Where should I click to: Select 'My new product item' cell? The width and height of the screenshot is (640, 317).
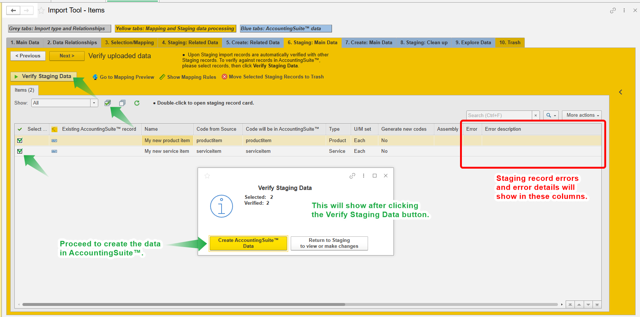click(167, 141)
